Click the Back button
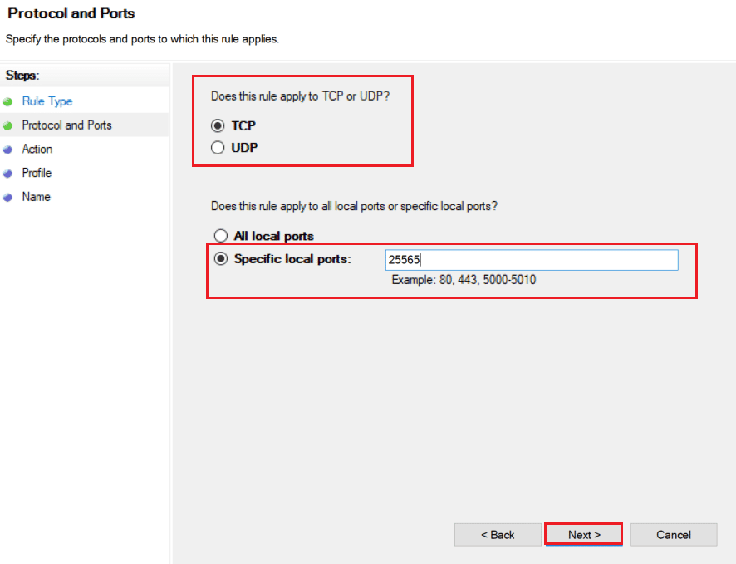This screenshot has height=564, width=736. (498, 535)
